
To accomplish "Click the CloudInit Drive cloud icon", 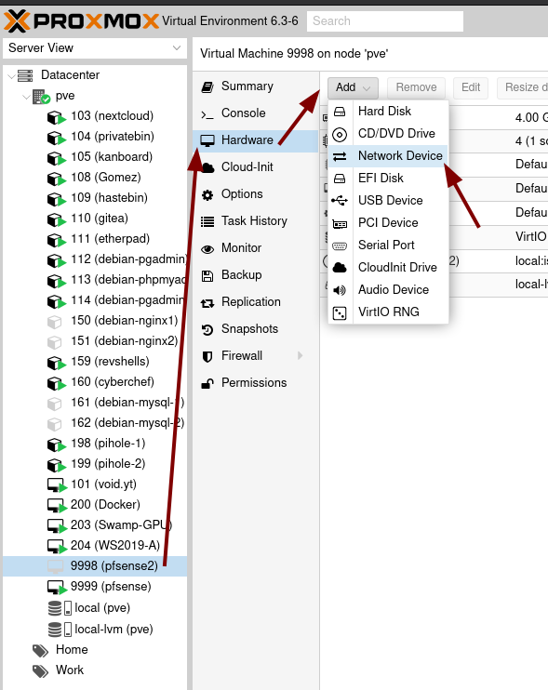I will [340, 268].
